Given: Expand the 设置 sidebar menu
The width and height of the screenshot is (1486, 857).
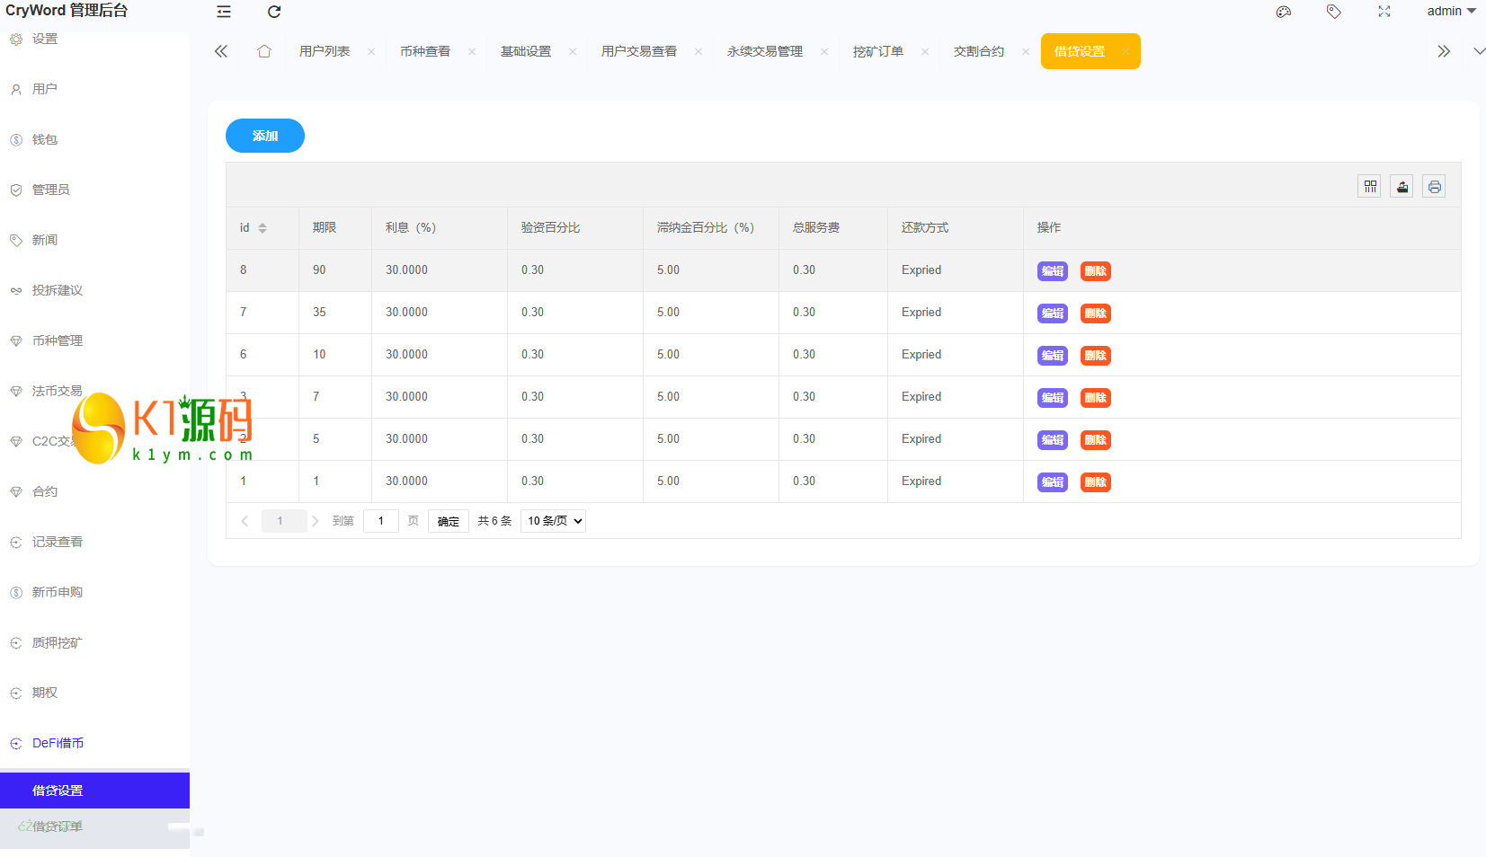Looking at the screenshot, I should [x=94, y=39].
